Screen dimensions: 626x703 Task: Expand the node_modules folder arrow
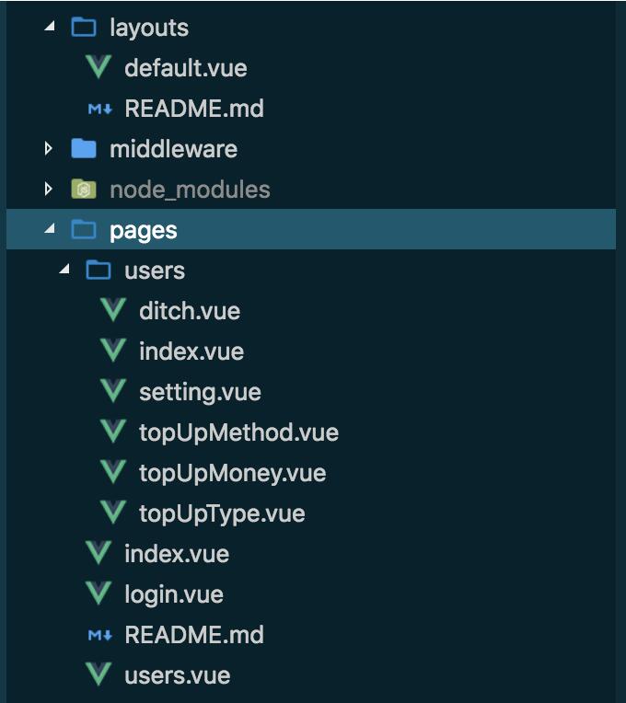pos(49,190)
